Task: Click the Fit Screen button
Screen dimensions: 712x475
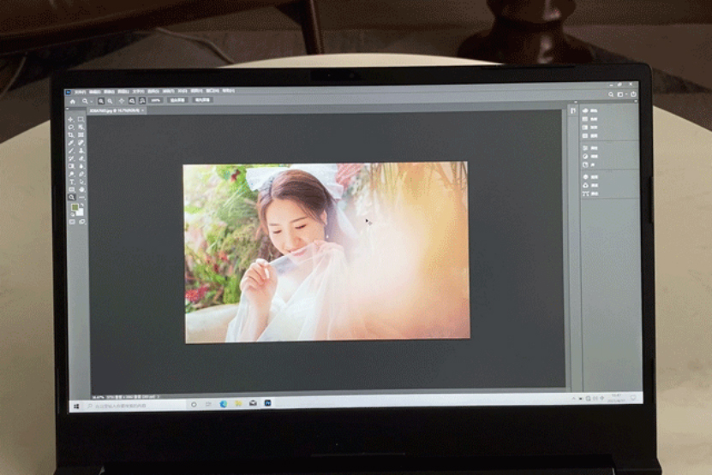Action: (x=177, y=100)
